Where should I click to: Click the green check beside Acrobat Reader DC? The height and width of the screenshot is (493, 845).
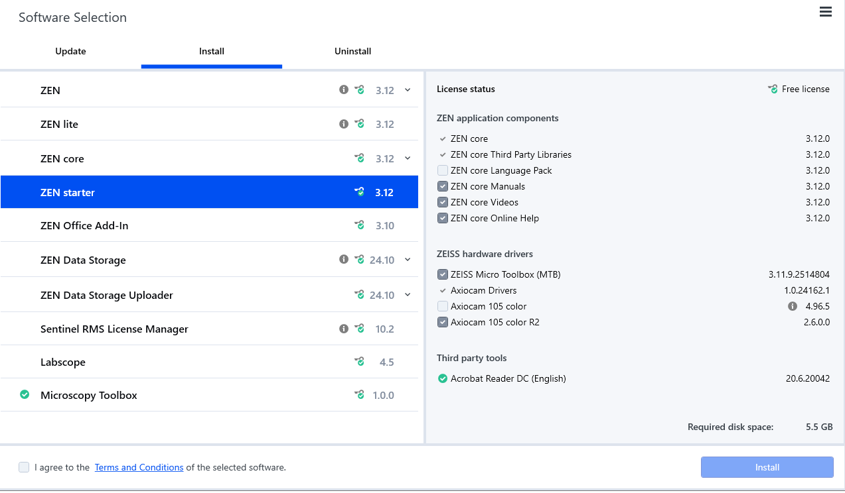coord(442,378)
